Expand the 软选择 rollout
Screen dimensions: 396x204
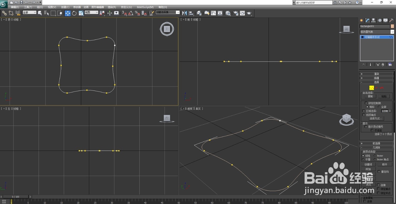point(377,143)
